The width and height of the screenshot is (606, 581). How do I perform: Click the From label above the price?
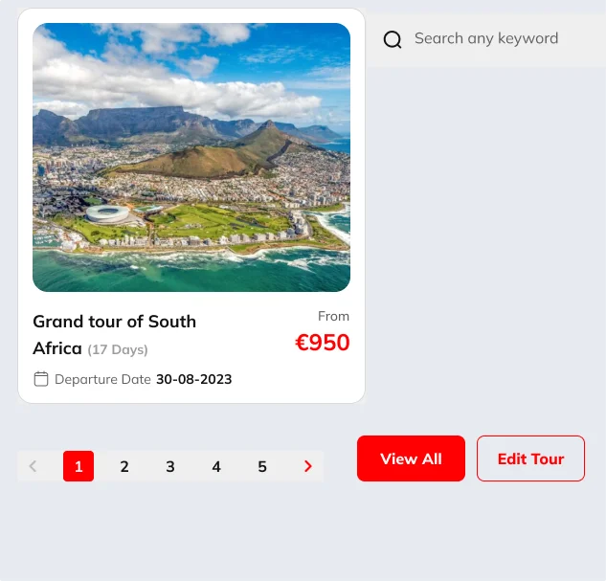[334, 316]
